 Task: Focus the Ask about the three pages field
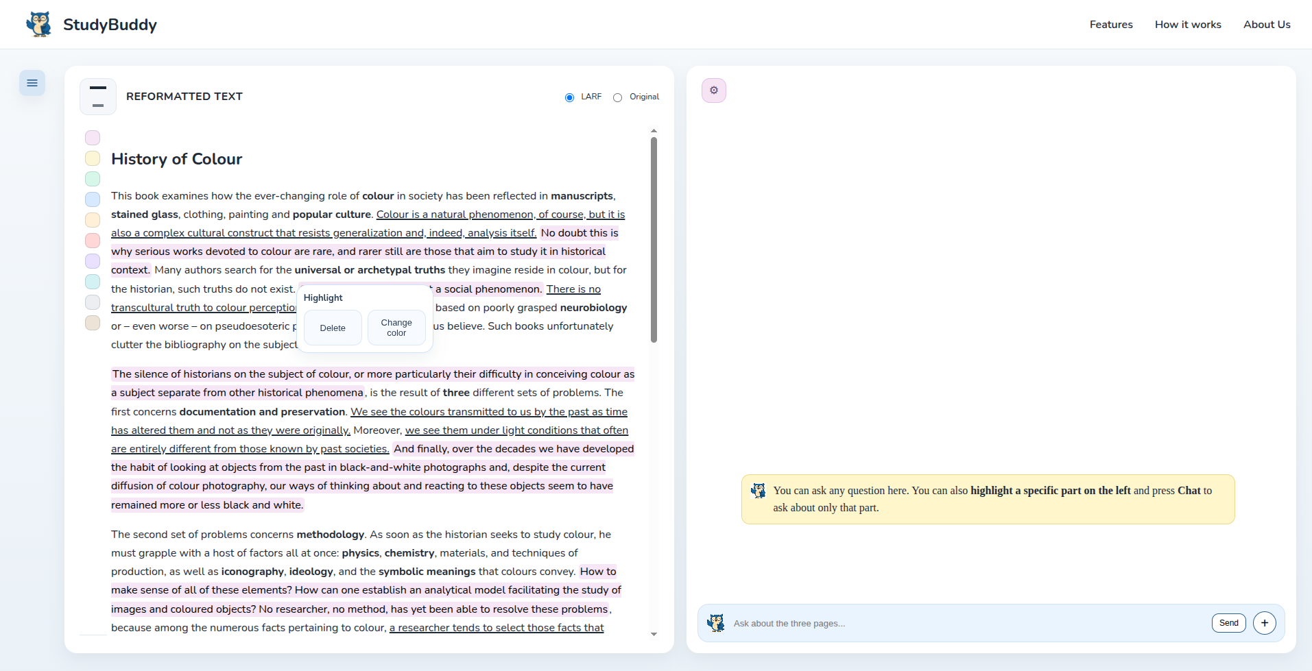point(967,623)
